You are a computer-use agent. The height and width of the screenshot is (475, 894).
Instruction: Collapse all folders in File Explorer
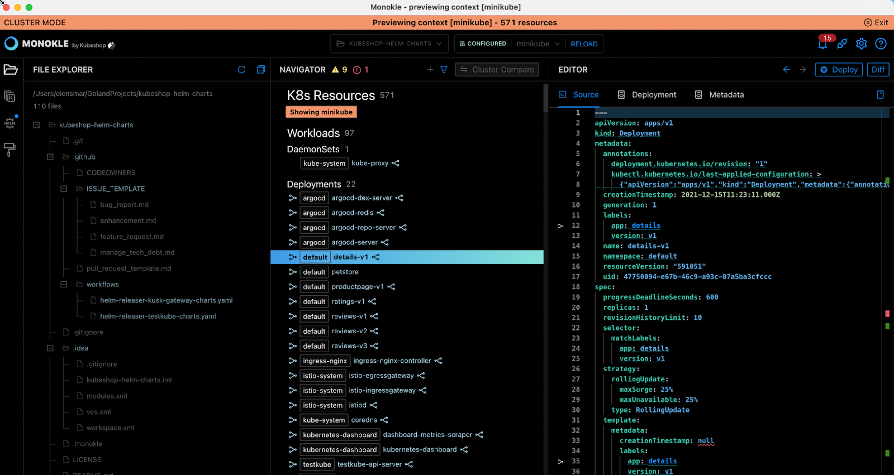point(261,70)
